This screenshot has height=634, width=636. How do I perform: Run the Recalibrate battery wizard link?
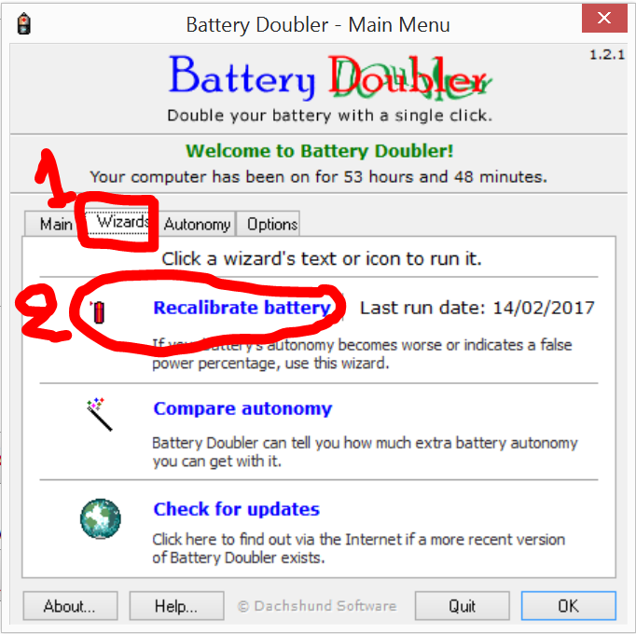point(242,308)
